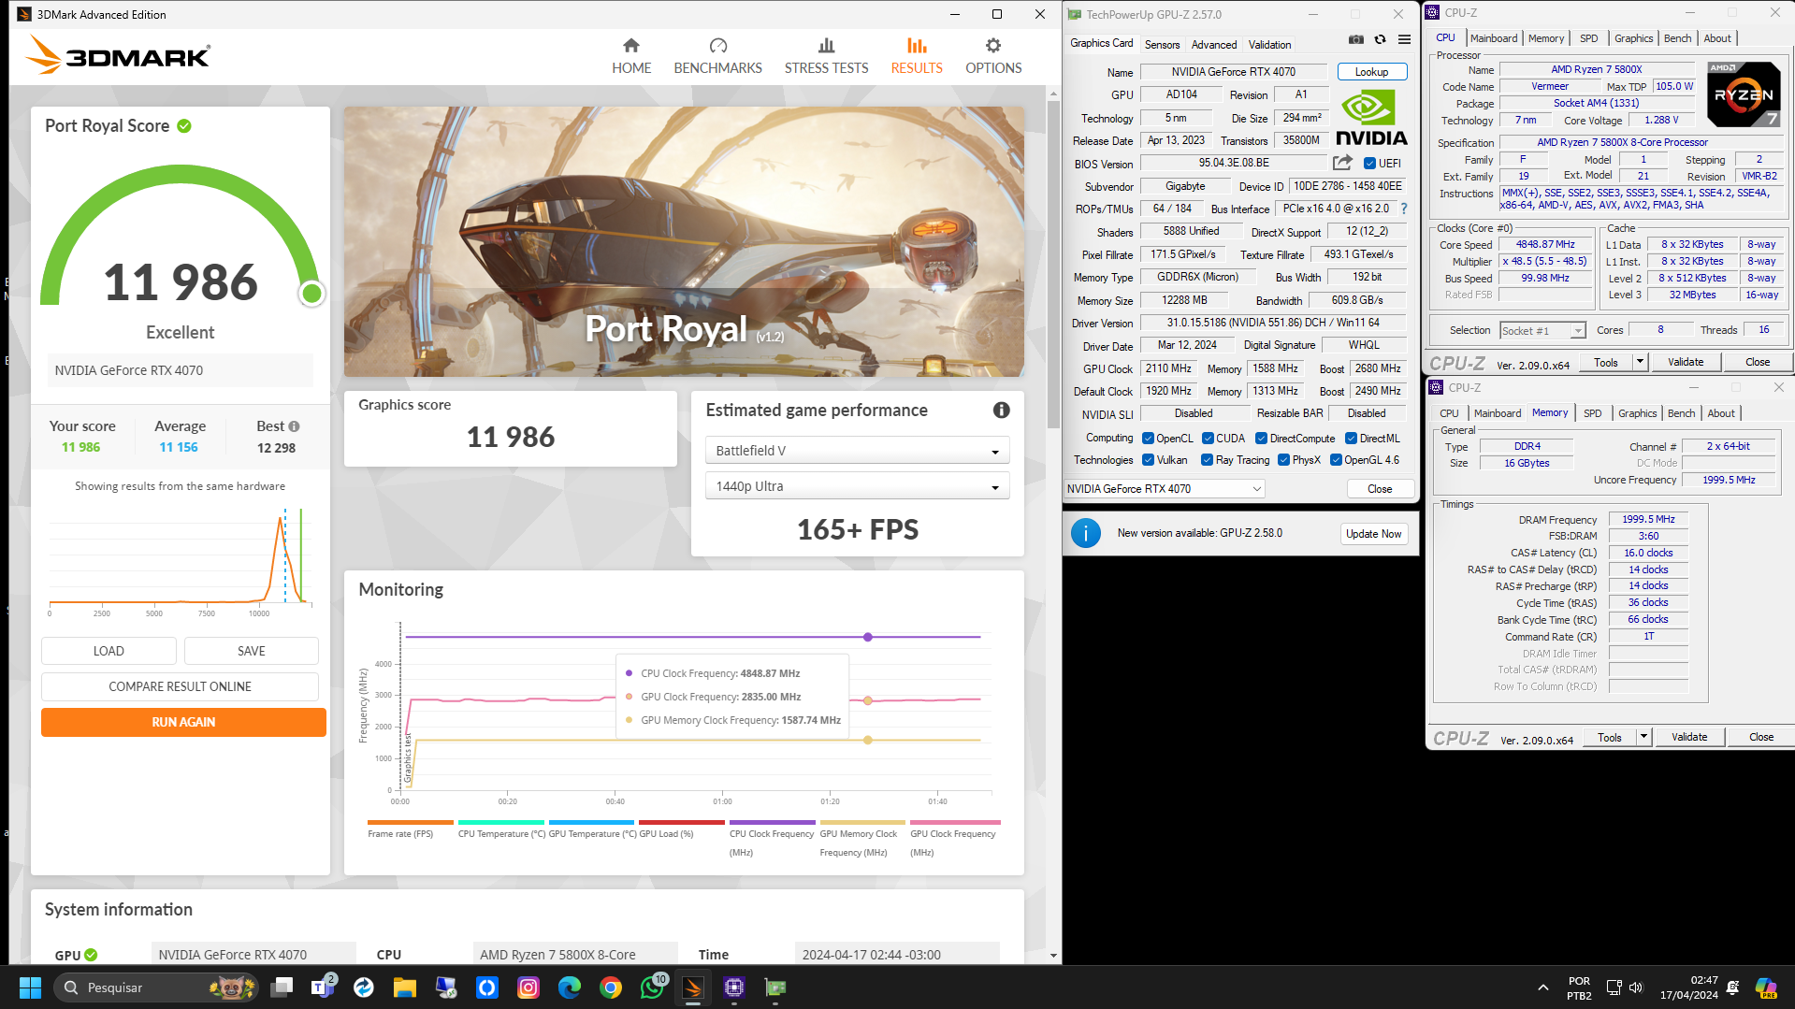The width and height of the screenshot is (1795, 1009).
Task: Click GPU-Z refresh icon
Action: click(x=1380, y=39)
